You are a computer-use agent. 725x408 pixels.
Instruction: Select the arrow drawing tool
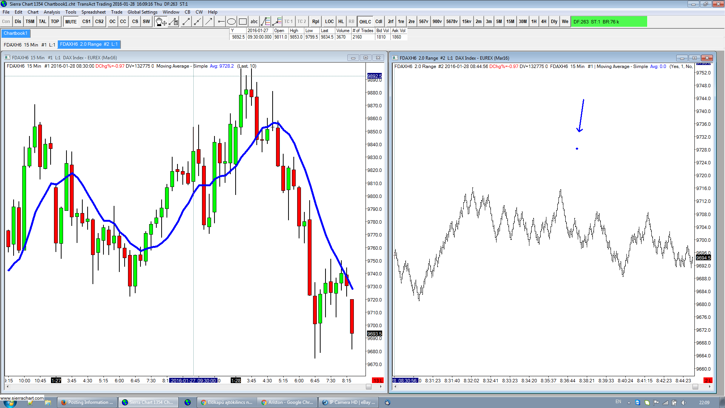(x=209, y=22)
